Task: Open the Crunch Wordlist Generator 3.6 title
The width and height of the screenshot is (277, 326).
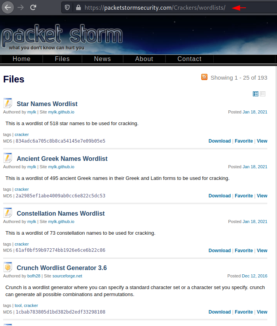Action: [x=61, y=268]
